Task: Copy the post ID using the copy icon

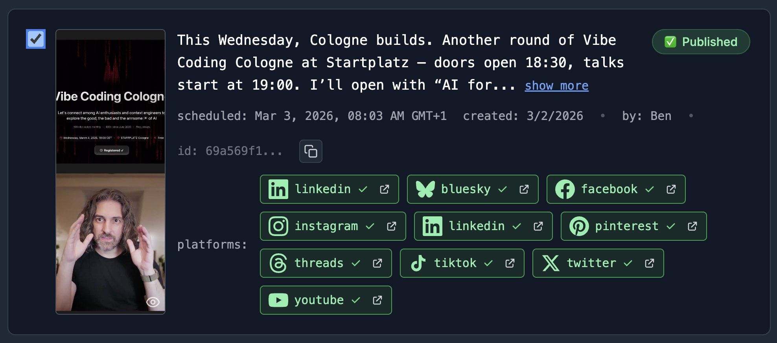Action: (311, 151)
